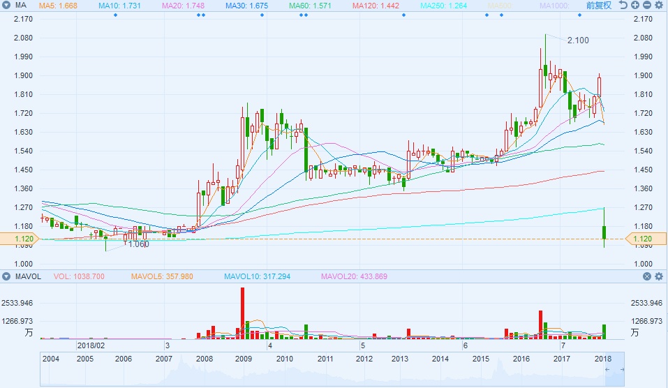Expand the MAVOL indicator dropdown arrow
Viewport: 668px width, 388px height.
click(7, 276)
